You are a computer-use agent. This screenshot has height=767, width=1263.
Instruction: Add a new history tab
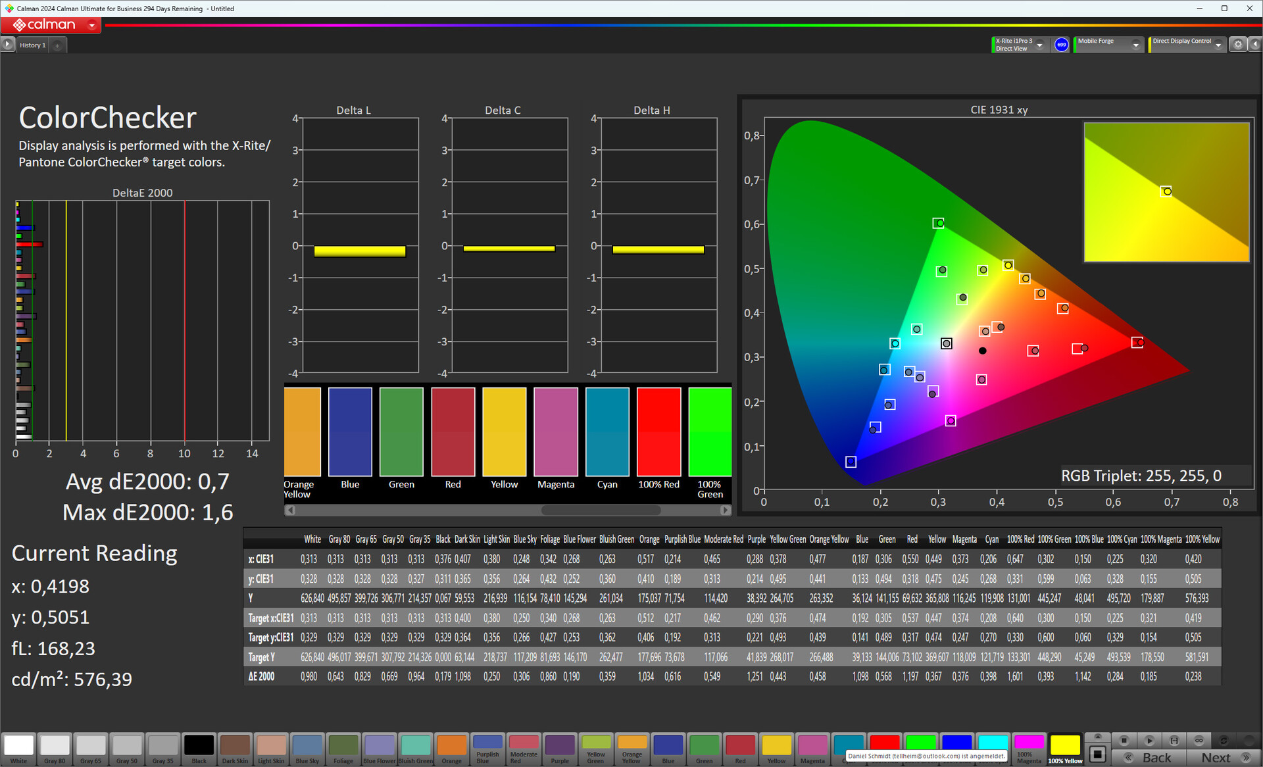coord(58,45)
